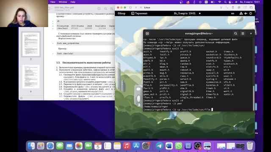Click heading 5.3 Последовательность выполнения работы
Viewport: 271px width, 152px height.
(x=83, y=62)
